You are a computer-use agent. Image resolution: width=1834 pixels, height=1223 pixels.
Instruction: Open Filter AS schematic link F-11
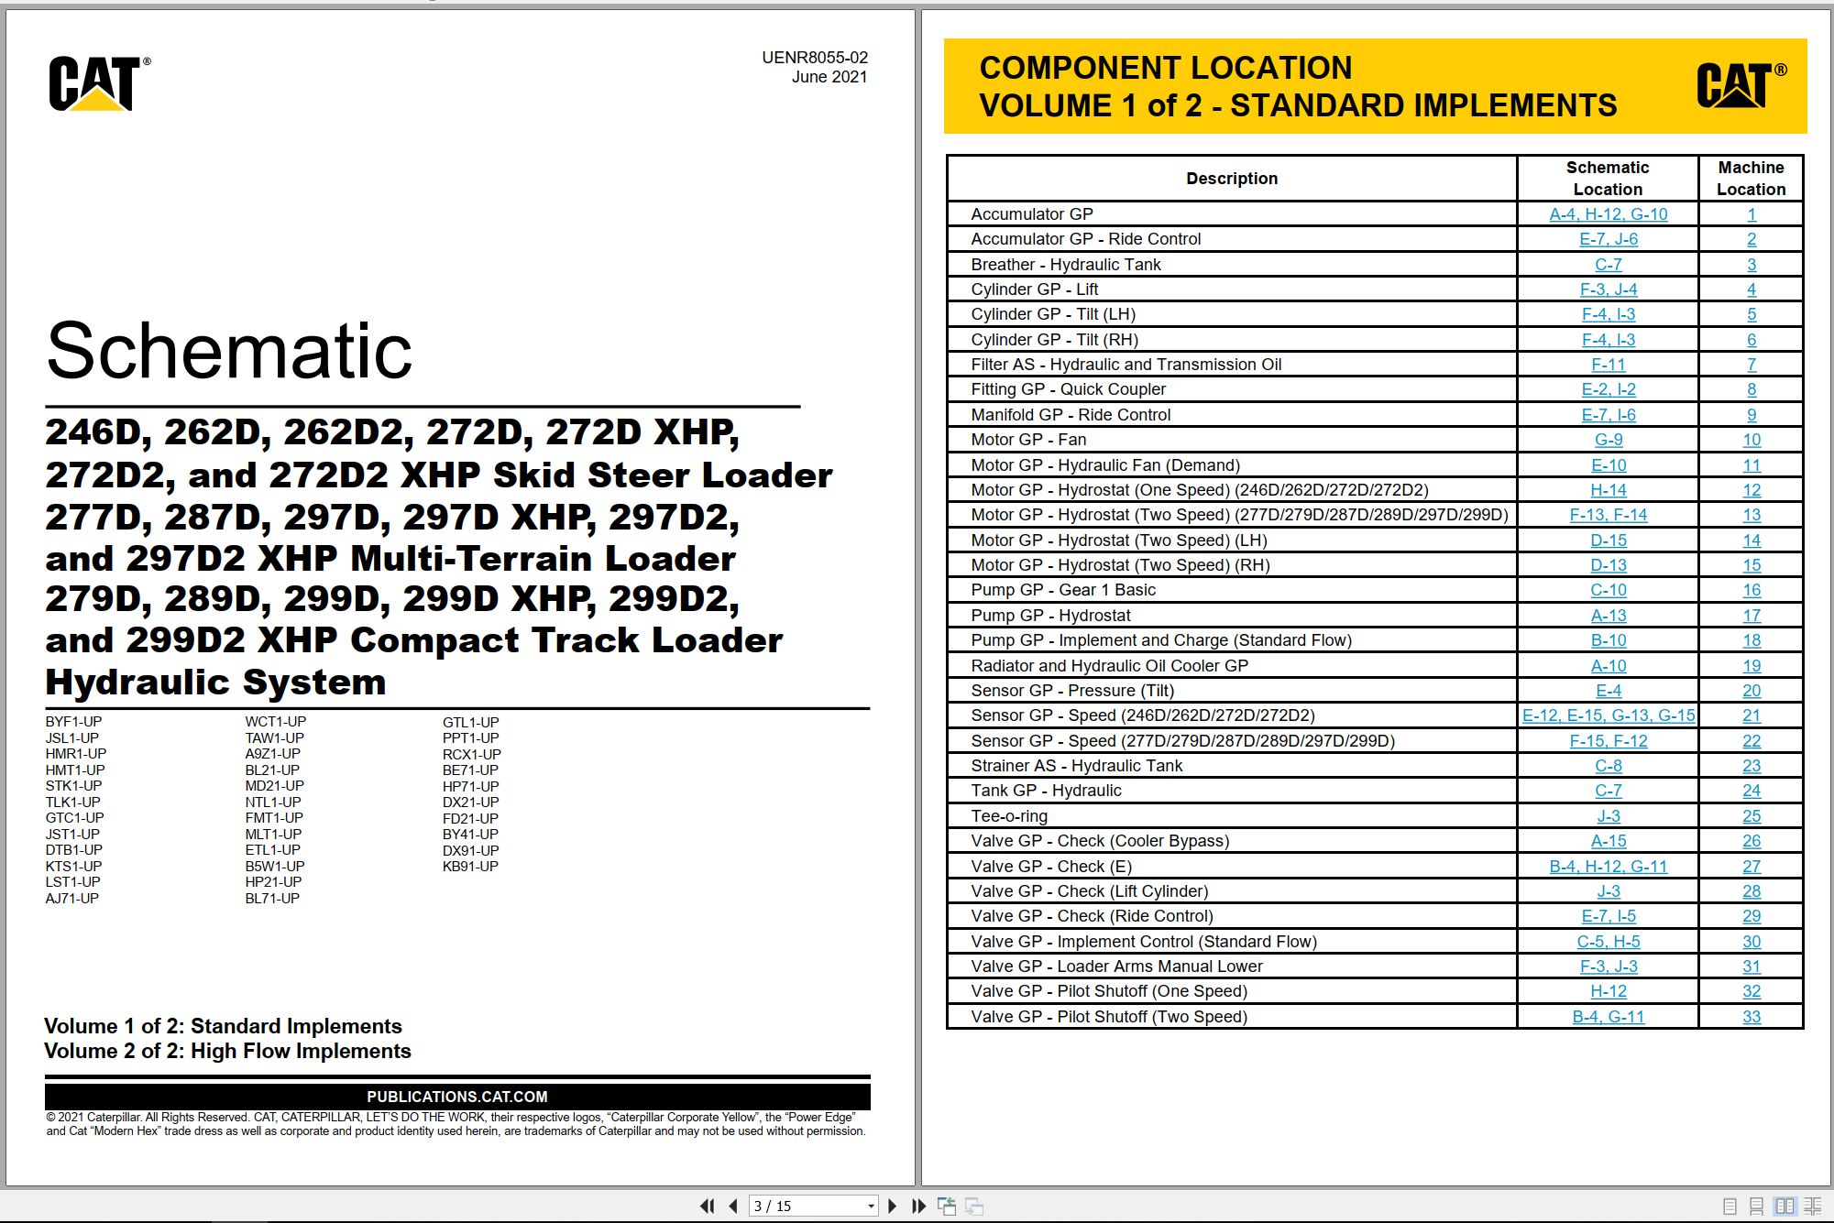click(1608, 365)
